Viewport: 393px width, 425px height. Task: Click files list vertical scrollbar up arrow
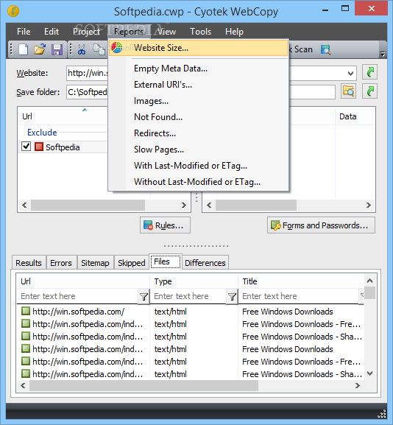(369, 281)
